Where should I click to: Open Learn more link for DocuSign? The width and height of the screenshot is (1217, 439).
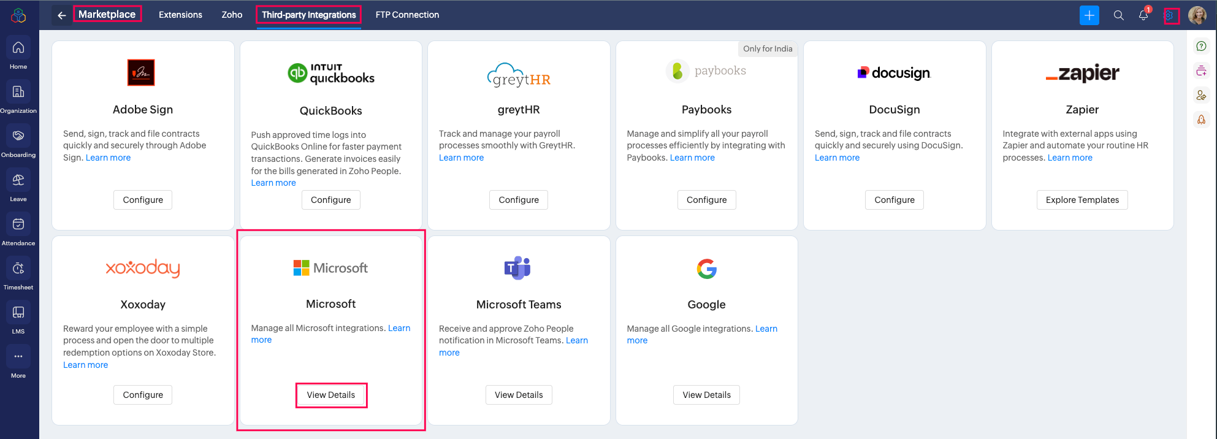[837, 158]
